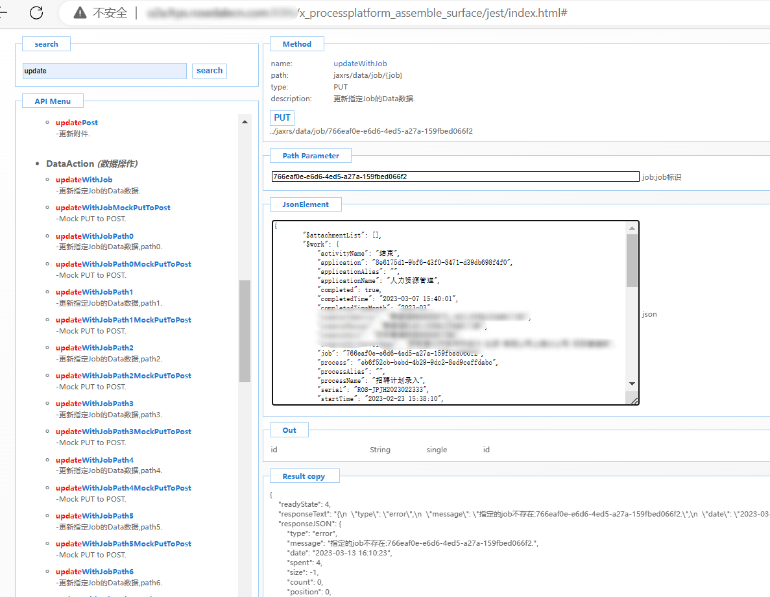Open updateWithJobPath5 API

(94, 516)
